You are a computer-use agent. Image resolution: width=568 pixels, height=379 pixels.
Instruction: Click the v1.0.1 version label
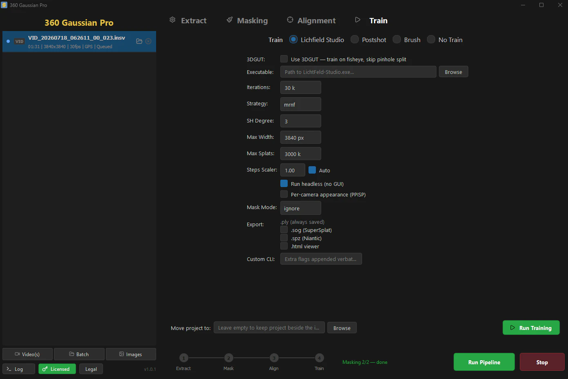[150, 369]
